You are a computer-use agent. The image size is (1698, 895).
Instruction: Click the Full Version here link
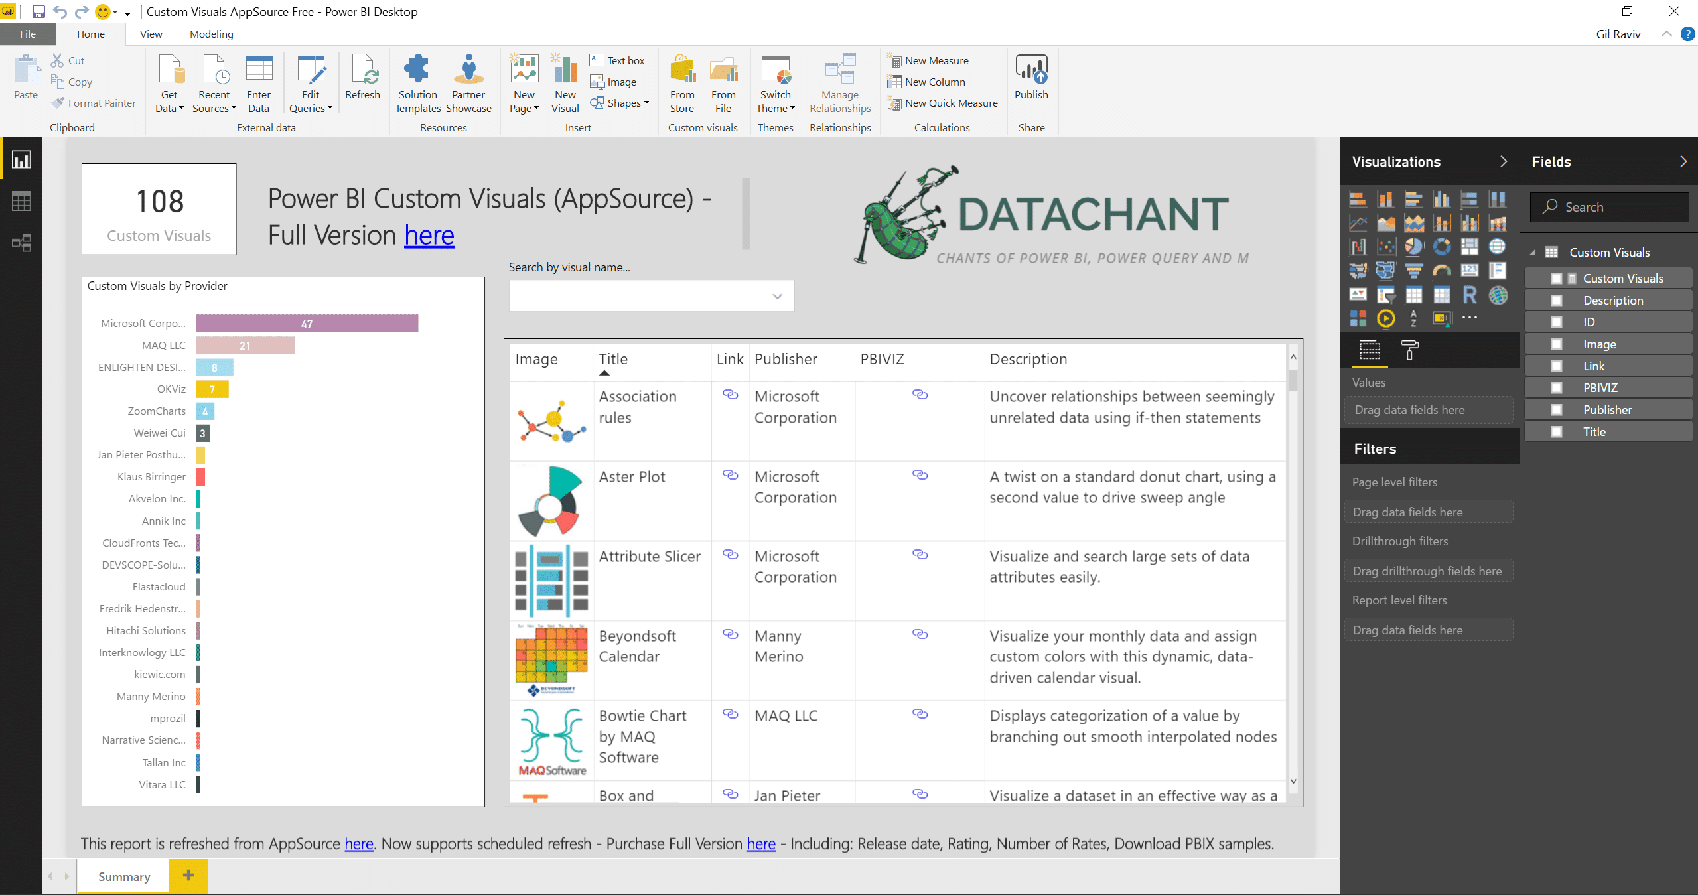[x=429, y=236]
